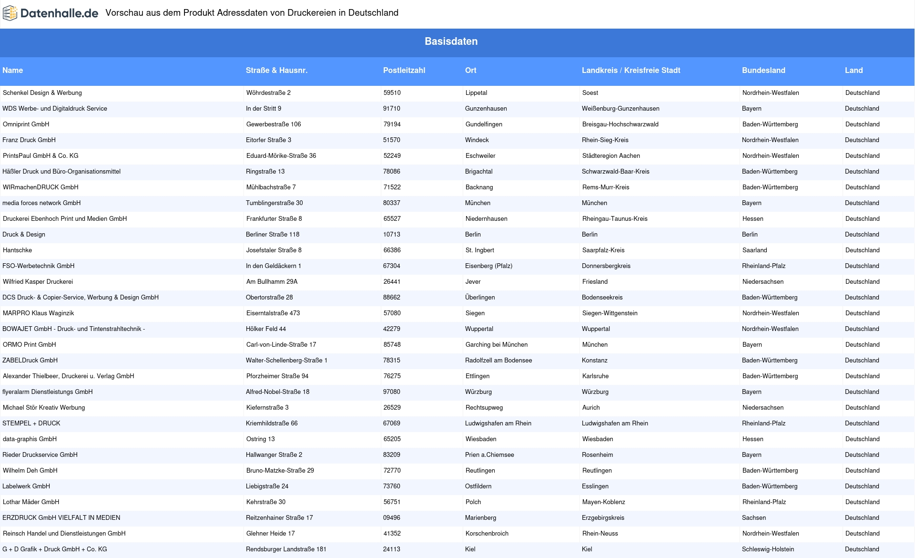
Task: Click the state Sachsen
Action: pyautogui.click(x=754, y=518)
